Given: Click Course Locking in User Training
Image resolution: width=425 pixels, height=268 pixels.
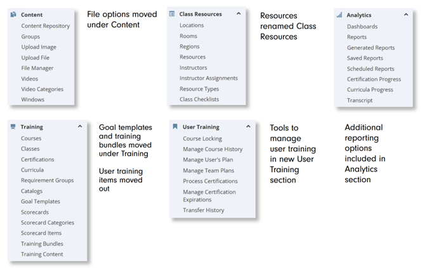Looking at the screenshot, I should click(202, 139).
